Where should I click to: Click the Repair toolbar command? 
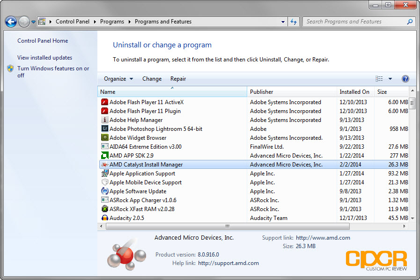click(178, 79)
